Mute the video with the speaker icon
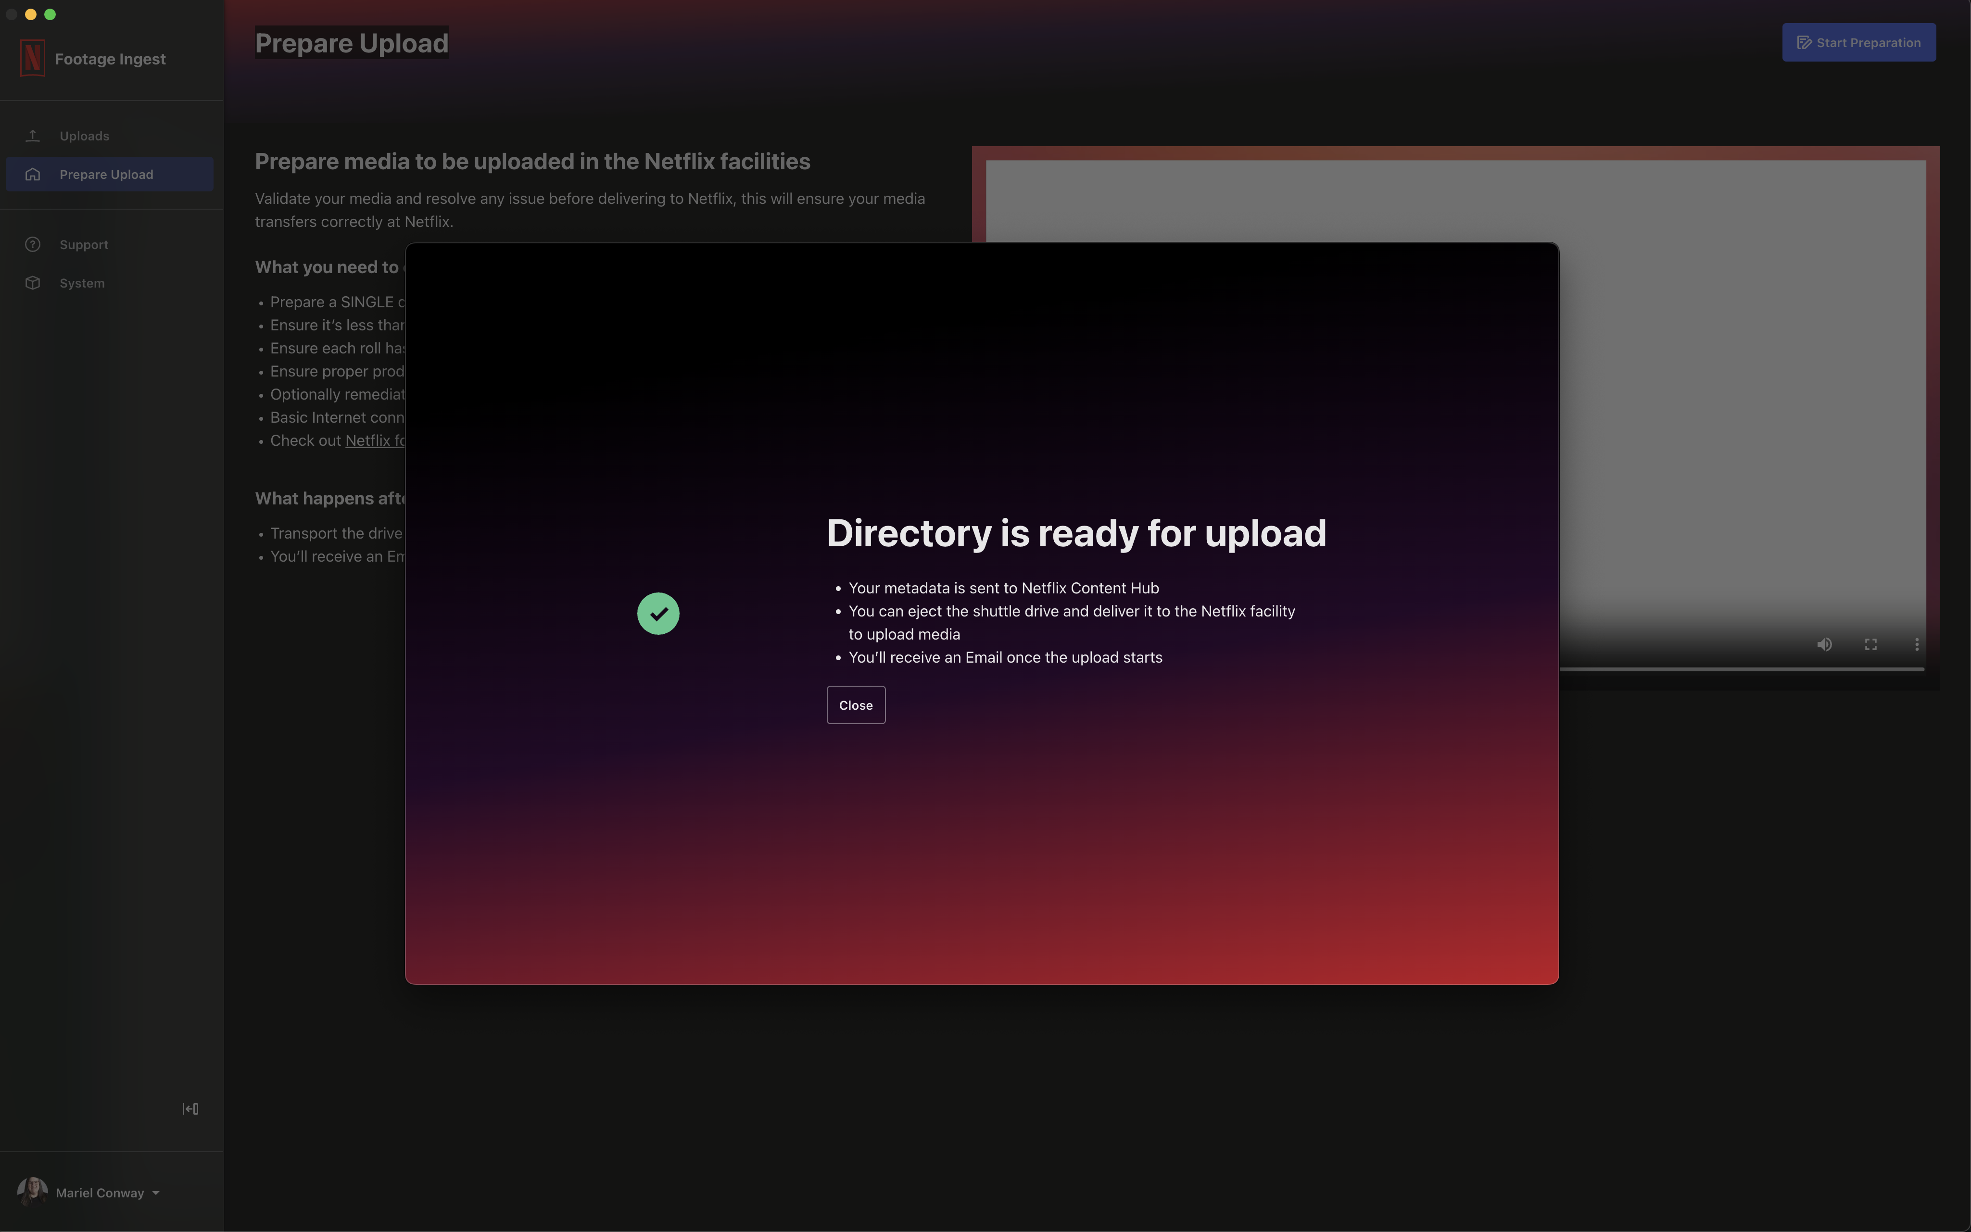 pyautogui.click(x=1824, y=644)
